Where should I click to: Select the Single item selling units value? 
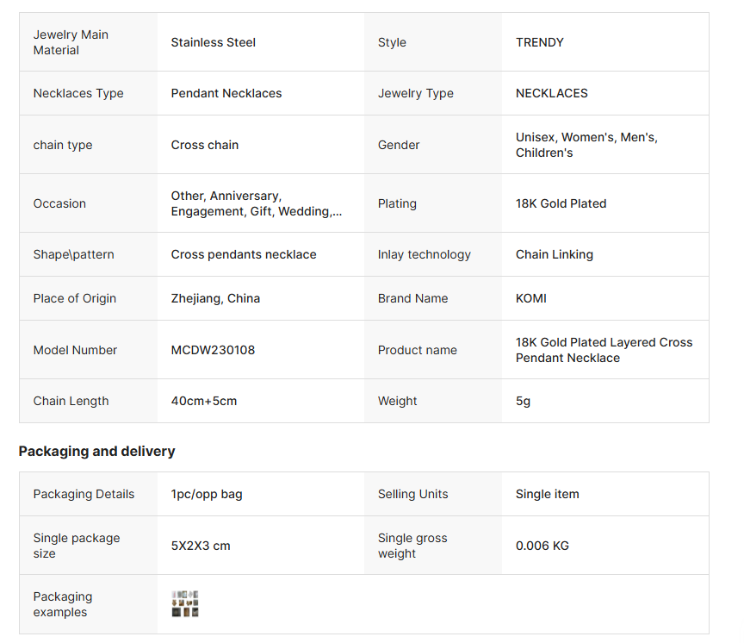coord(547,494)
